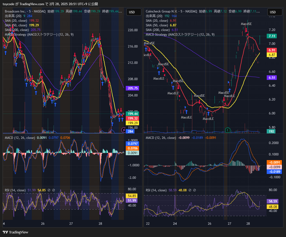286x237 pixels.
Task: Click the MACD Strategy legend on Coincheck chart
Action: point(180,35)
